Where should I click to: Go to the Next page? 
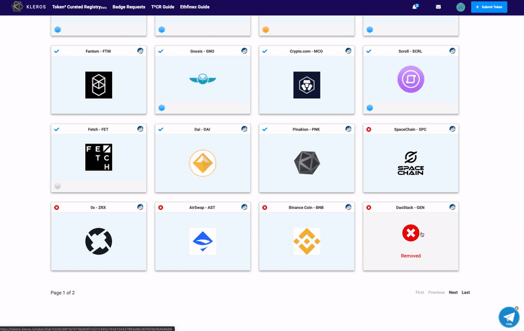[x=453, y=292]
